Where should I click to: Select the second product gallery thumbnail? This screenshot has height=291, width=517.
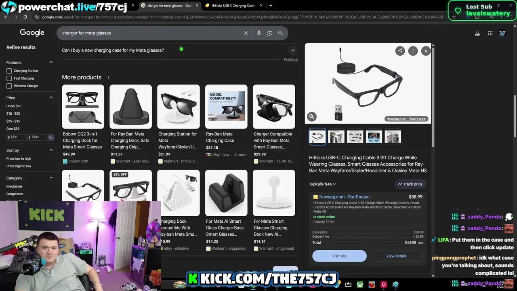coord(336,137)
